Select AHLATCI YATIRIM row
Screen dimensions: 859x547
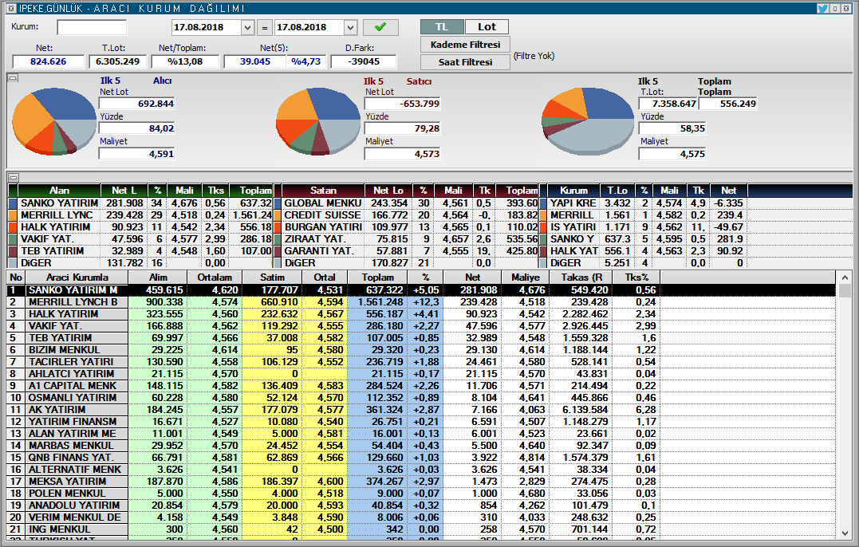[x=421, y=374]
